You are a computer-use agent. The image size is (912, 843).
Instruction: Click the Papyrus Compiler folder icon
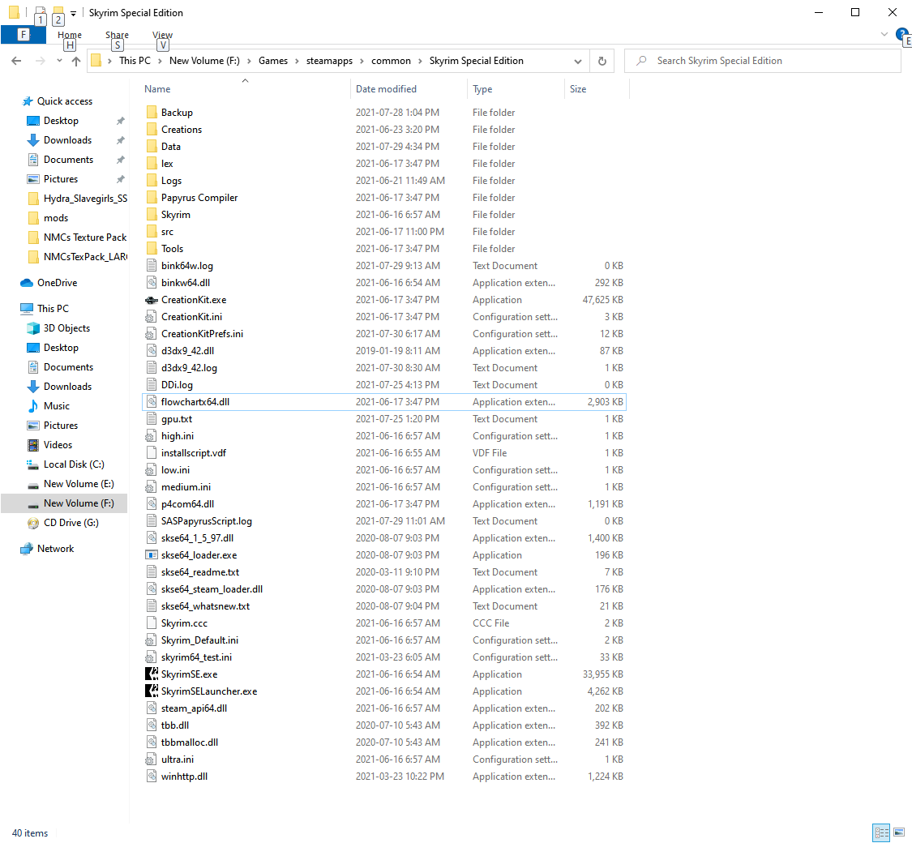[152, 198]
